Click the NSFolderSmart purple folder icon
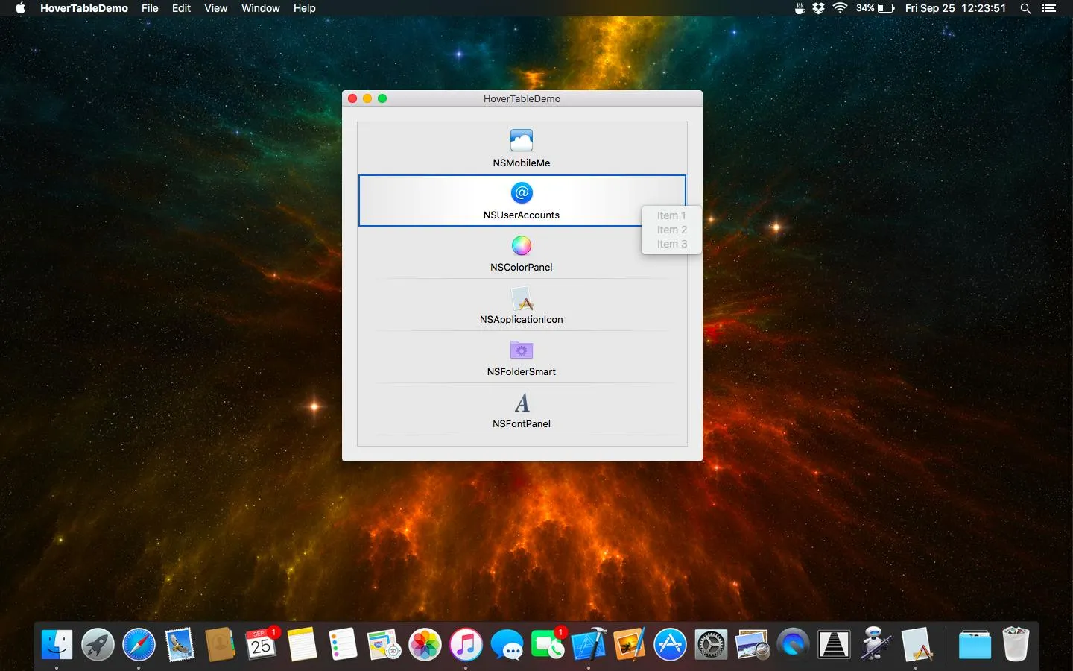This screenshot has height=671, width=1073. click(x=522, y=350)
